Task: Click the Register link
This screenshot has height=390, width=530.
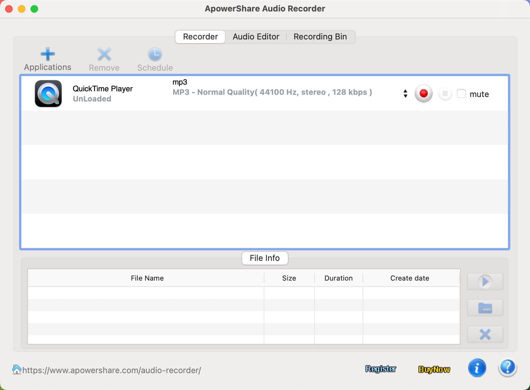Action: pyautogui.click(x=381, y=369)
